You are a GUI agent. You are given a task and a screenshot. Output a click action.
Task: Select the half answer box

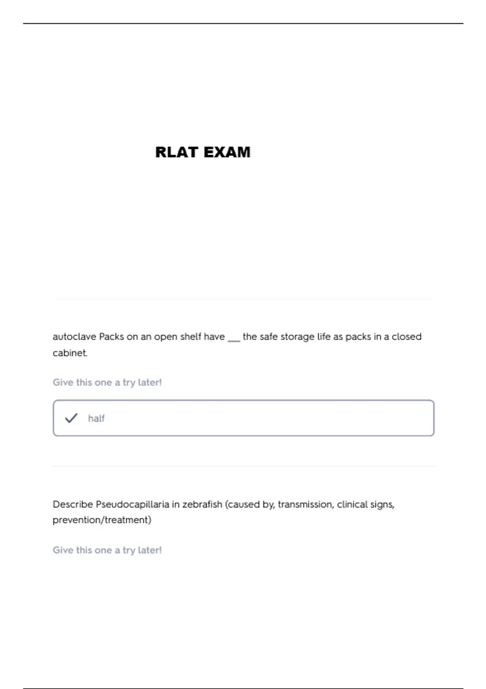243,418
